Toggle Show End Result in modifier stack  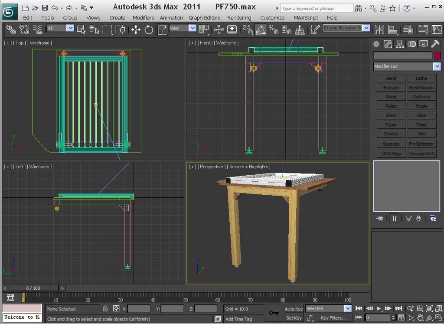pos(394,218)
